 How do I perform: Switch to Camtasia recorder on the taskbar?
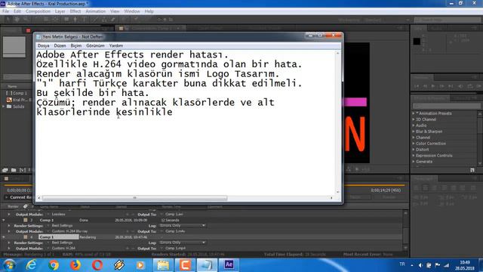coord(185,265)
